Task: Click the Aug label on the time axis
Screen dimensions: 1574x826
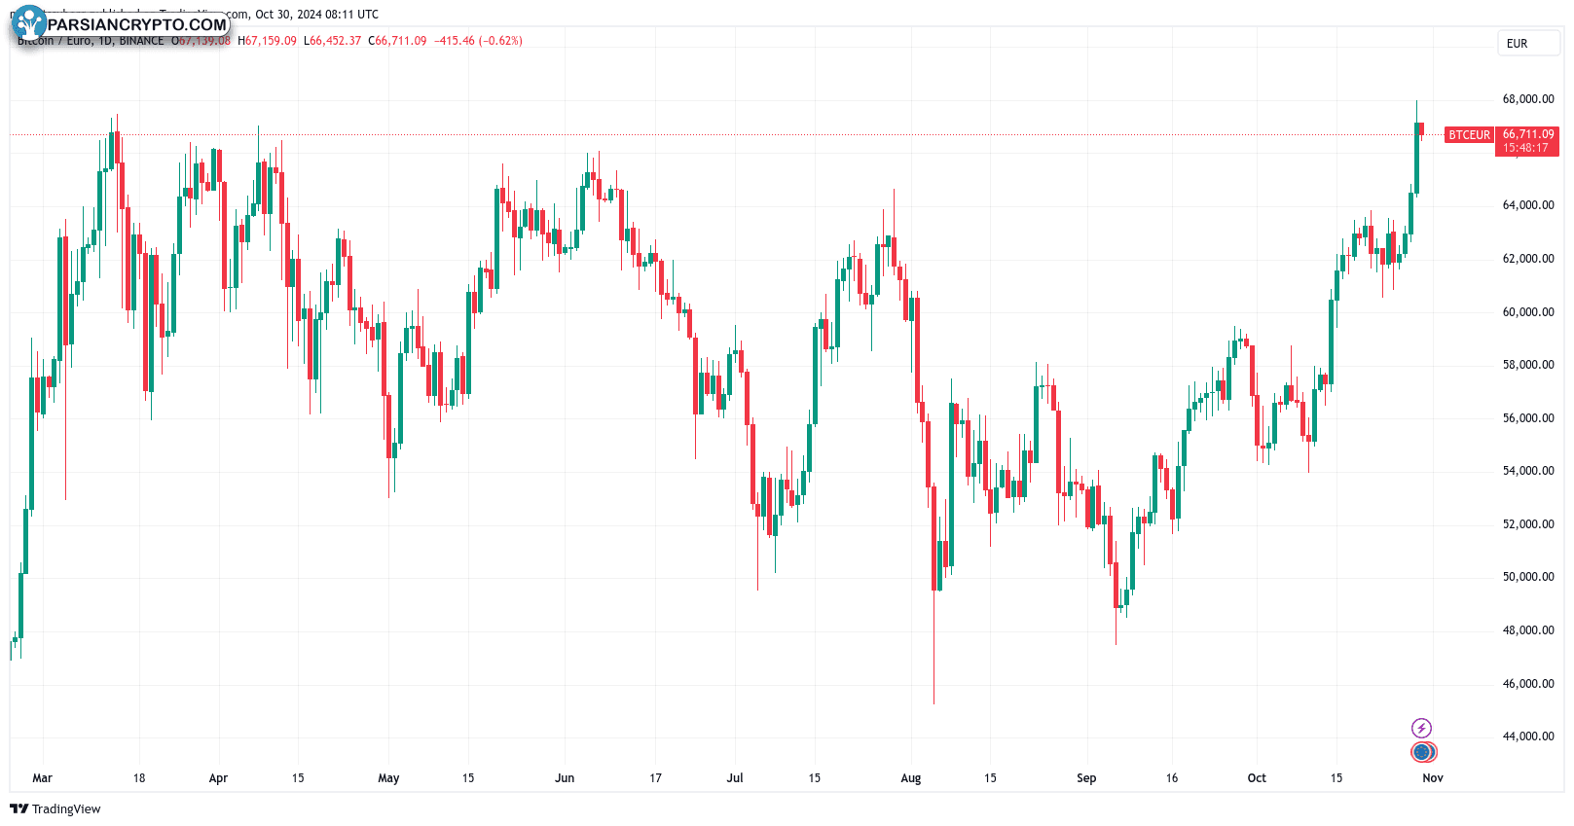Action: 911,778
